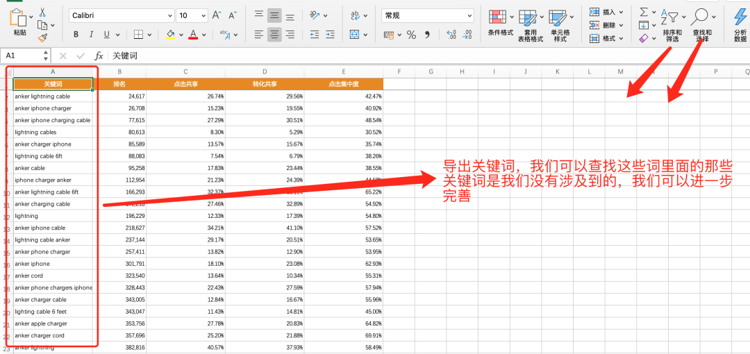Click the Wrap Text icon

(x=356, y=16)
